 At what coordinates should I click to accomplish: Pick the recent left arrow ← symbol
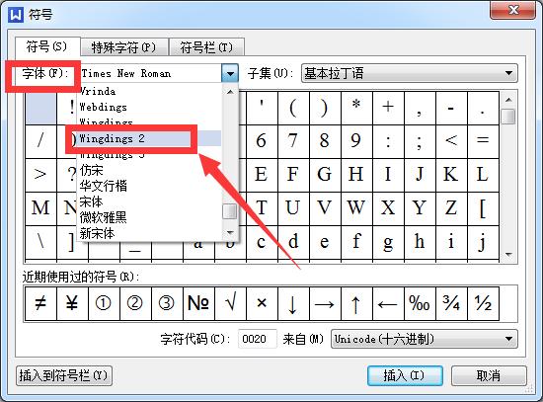[388, 303]
